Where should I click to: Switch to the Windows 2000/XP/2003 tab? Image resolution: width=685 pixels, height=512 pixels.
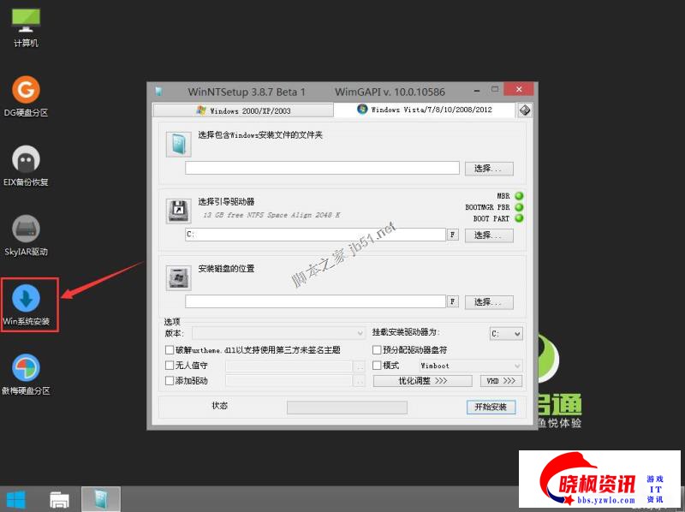click(x=242, y=110)
